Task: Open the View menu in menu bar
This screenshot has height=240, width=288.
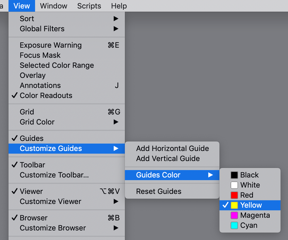Action: (22, 6)
